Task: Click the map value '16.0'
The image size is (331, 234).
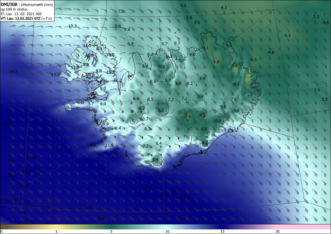Action: tap(22, 213)
